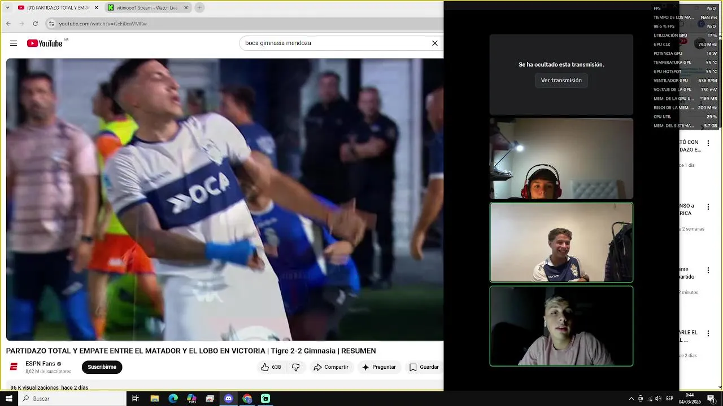Click the video title 'PARTIDAZO TOTAL Y EMPATE'
723x406 pixels.
(x=191, y=351)
